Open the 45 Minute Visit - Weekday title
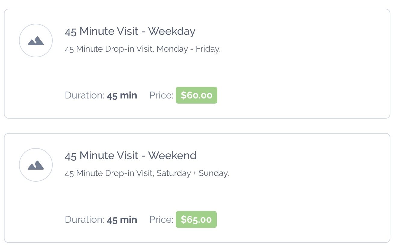This screenshot has height=251, width=394. [x=130, y=31]
